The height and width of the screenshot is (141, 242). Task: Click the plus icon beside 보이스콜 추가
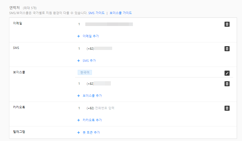[x=78, y=96]
